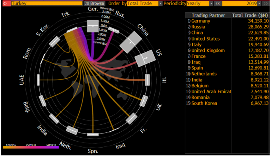
Task: Click the Turkey flag icon
Action: pos(5,3)
